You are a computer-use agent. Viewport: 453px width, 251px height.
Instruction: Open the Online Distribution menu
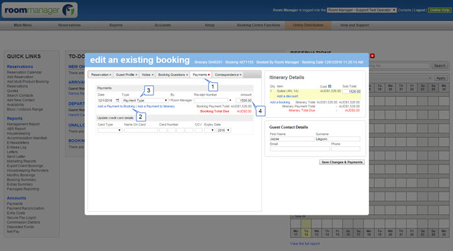tap(308, 25)
